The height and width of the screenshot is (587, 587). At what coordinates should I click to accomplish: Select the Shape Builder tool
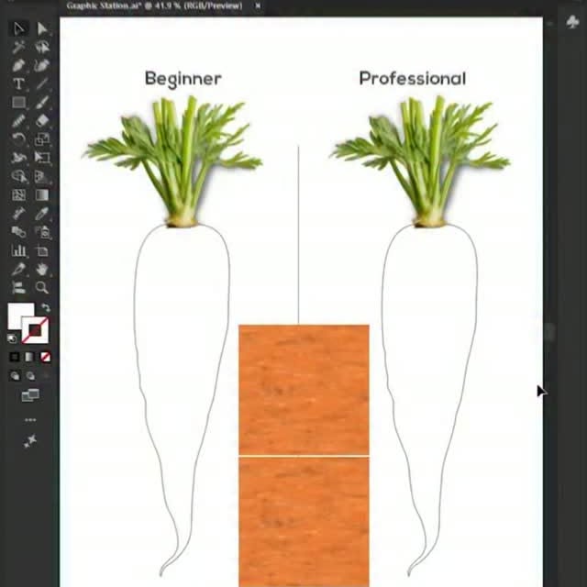coord(18,176)
